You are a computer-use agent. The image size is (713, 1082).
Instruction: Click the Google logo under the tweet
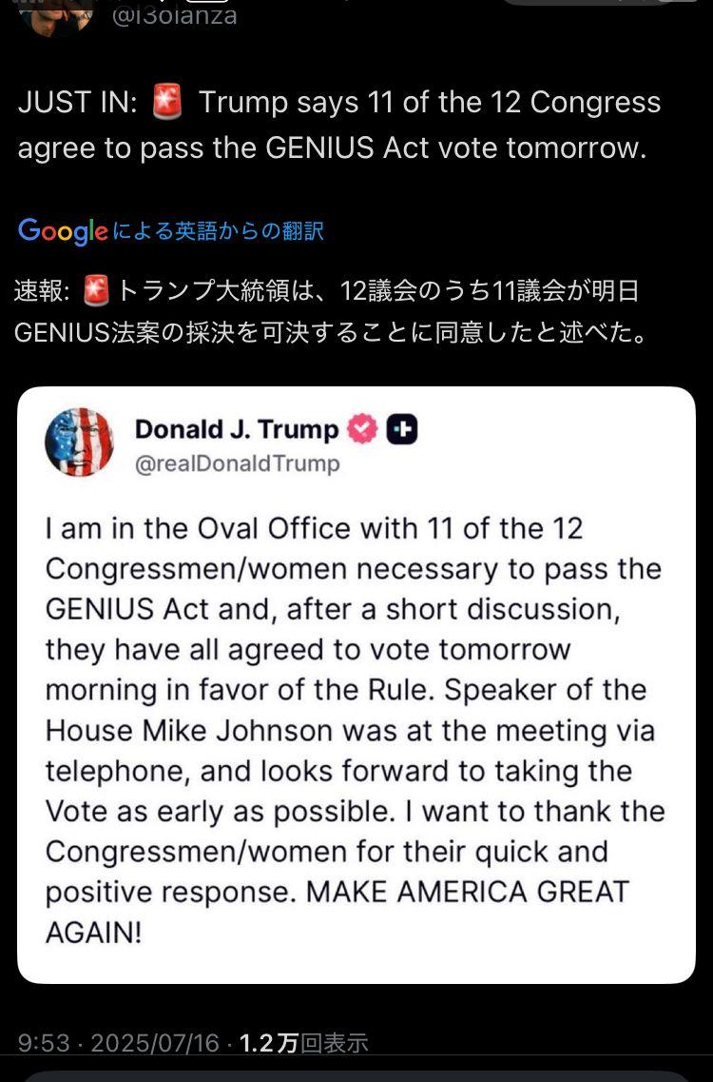(x=62, y=230)
